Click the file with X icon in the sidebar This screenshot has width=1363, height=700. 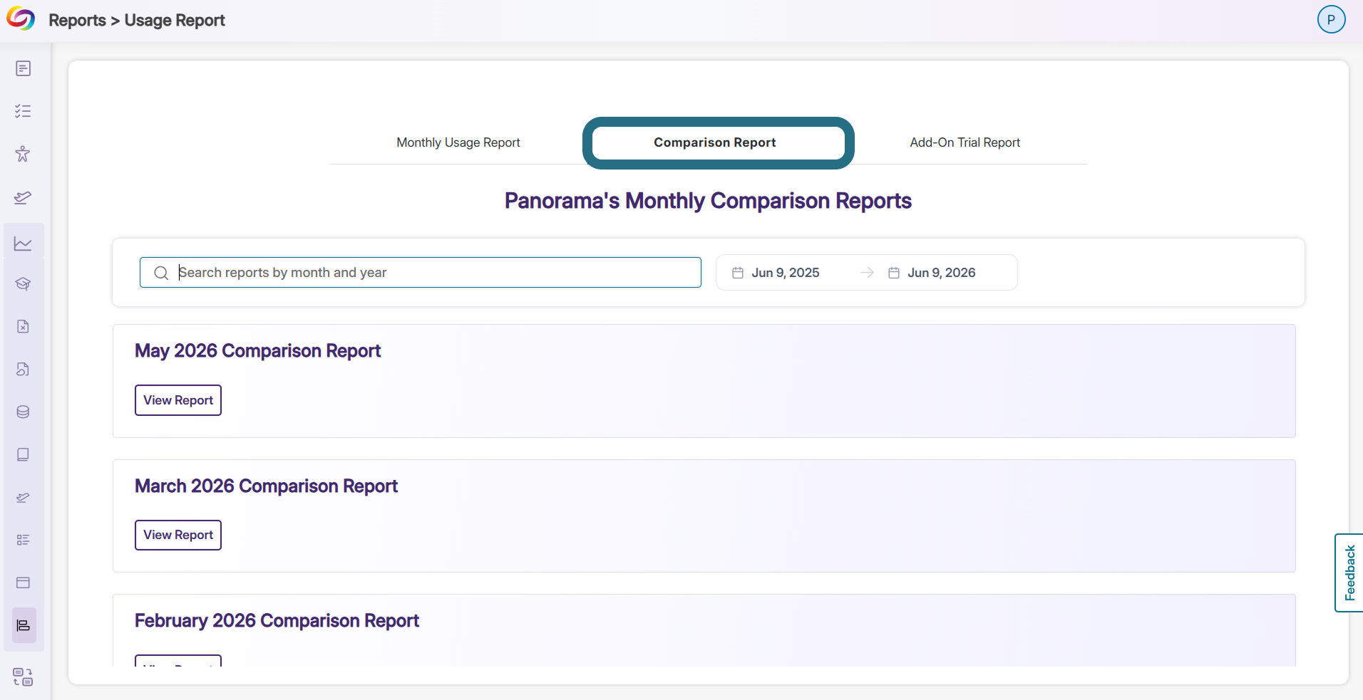coord(23,326)
